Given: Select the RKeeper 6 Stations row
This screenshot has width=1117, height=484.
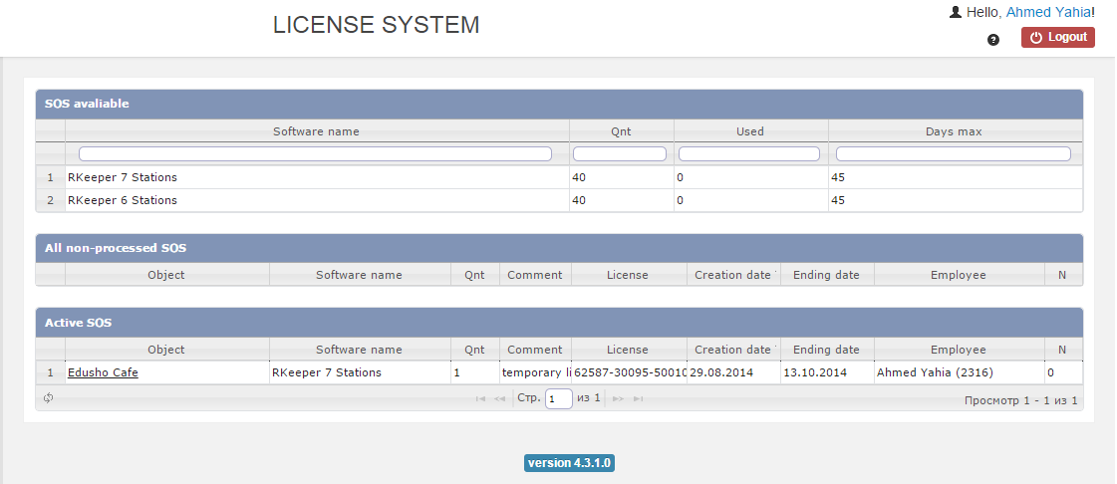Looking at the screenshot, I should pos(559,200).
